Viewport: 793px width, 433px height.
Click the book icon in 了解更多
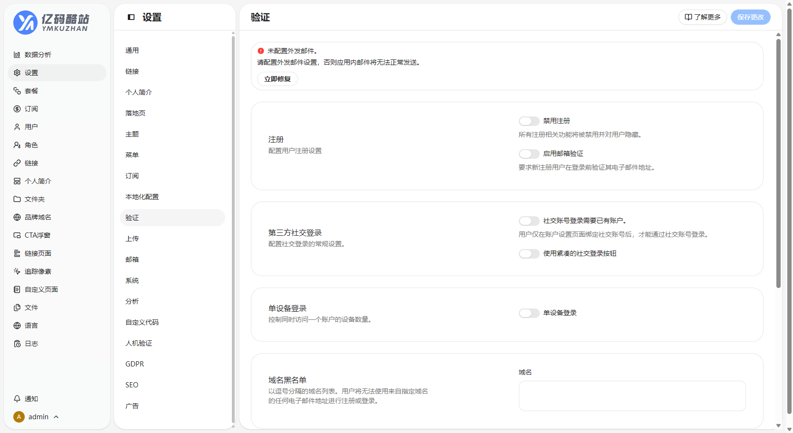coord(688,17)
